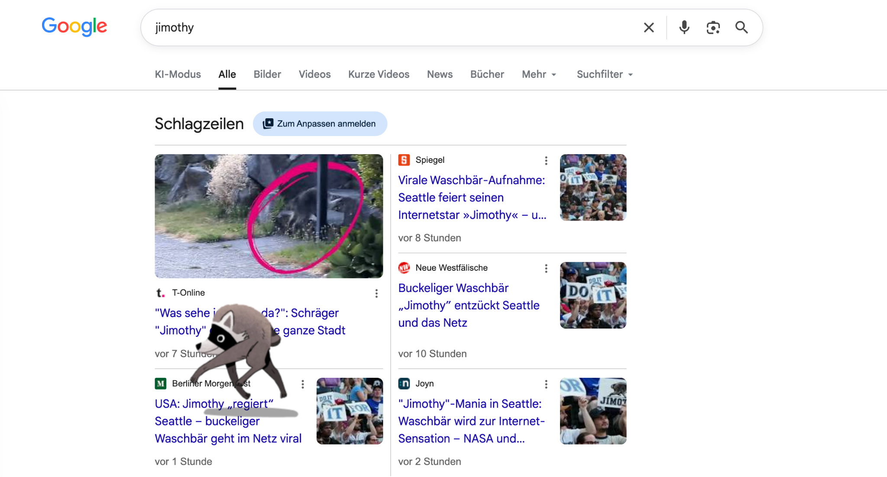Open the Joyn article thumbnail
Screen dimensions: 887x477
pos(593,411)
